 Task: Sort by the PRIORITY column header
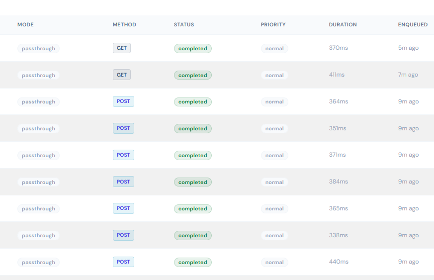pyautogui.click(x=273, y=25)
